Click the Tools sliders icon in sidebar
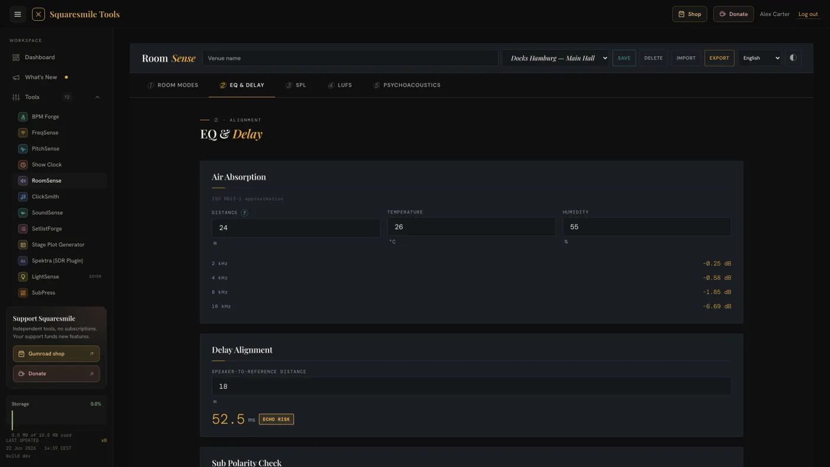The width and height of the screenshot is (830, 467). [x=16, y=97]
